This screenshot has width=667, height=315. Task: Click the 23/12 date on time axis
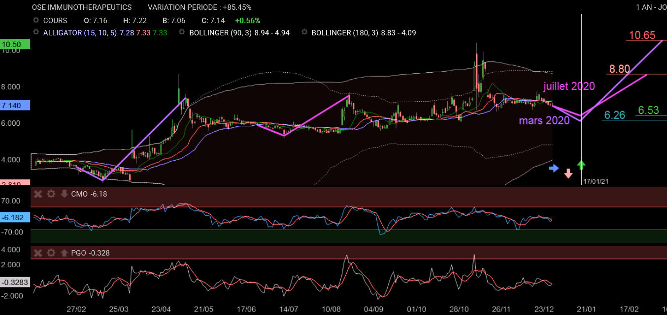pos(544,309)
